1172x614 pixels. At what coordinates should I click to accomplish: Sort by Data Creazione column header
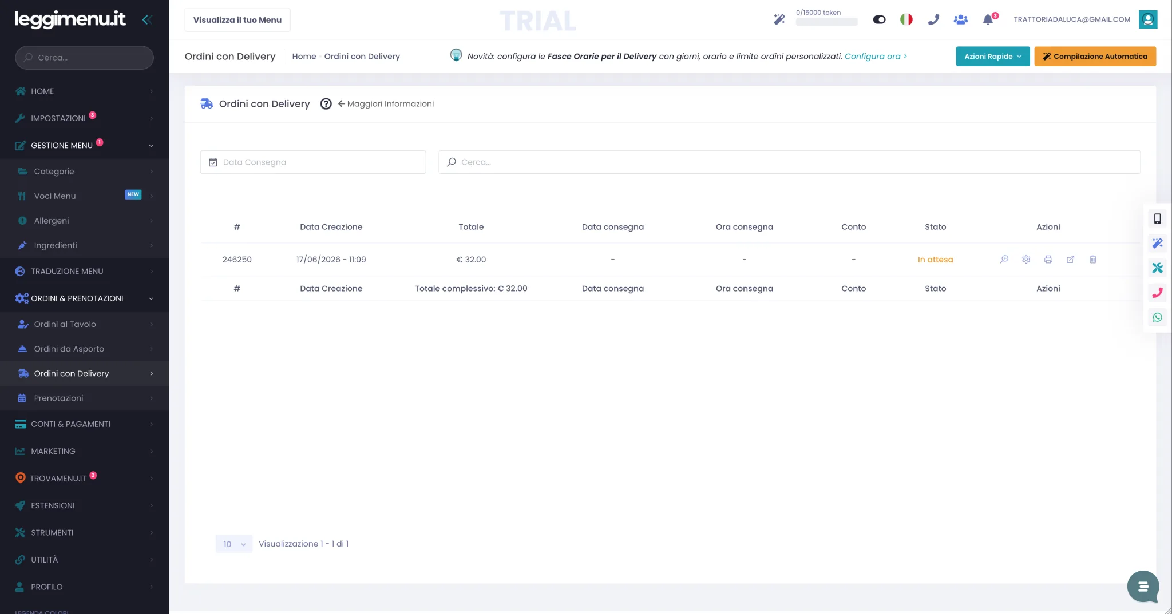tap(331, 227)
